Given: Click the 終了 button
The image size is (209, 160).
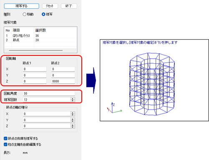Looking at the screenshot, I should click(69, 6).
